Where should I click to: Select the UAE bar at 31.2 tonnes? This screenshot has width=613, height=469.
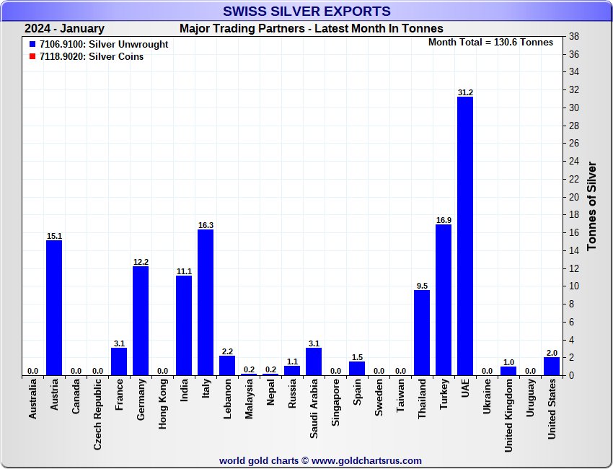tap(465, 236)
